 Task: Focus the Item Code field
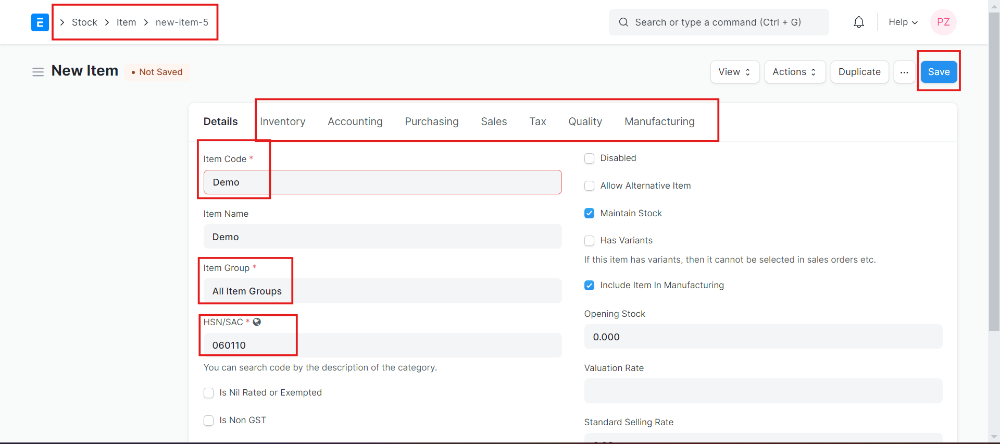point(383,182)
